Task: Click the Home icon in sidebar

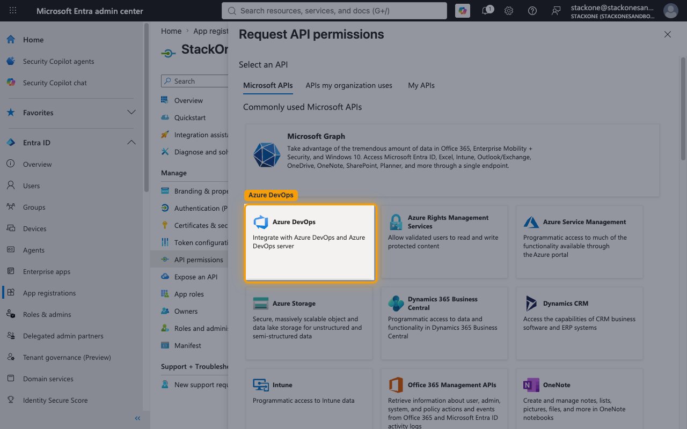Action: (11, 40)
